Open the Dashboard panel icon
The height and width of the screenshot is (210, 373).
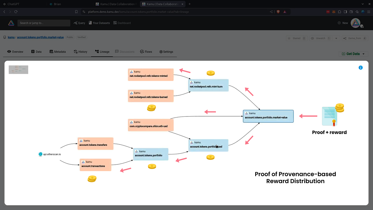(115, 23)
